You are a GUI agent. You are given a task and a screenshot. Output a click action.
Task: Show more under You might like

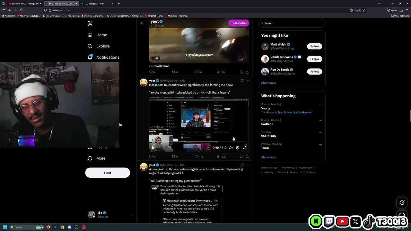pos(268,83)
